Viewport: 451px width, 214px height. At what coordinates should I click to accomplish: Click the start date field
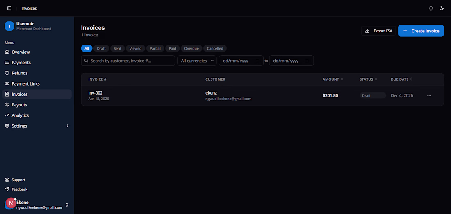click(241, 61)
